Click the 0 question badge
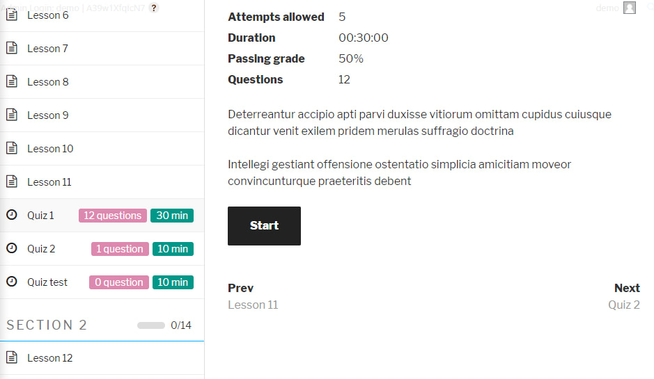This screenshot has width=654, height=379. [118, 282]
